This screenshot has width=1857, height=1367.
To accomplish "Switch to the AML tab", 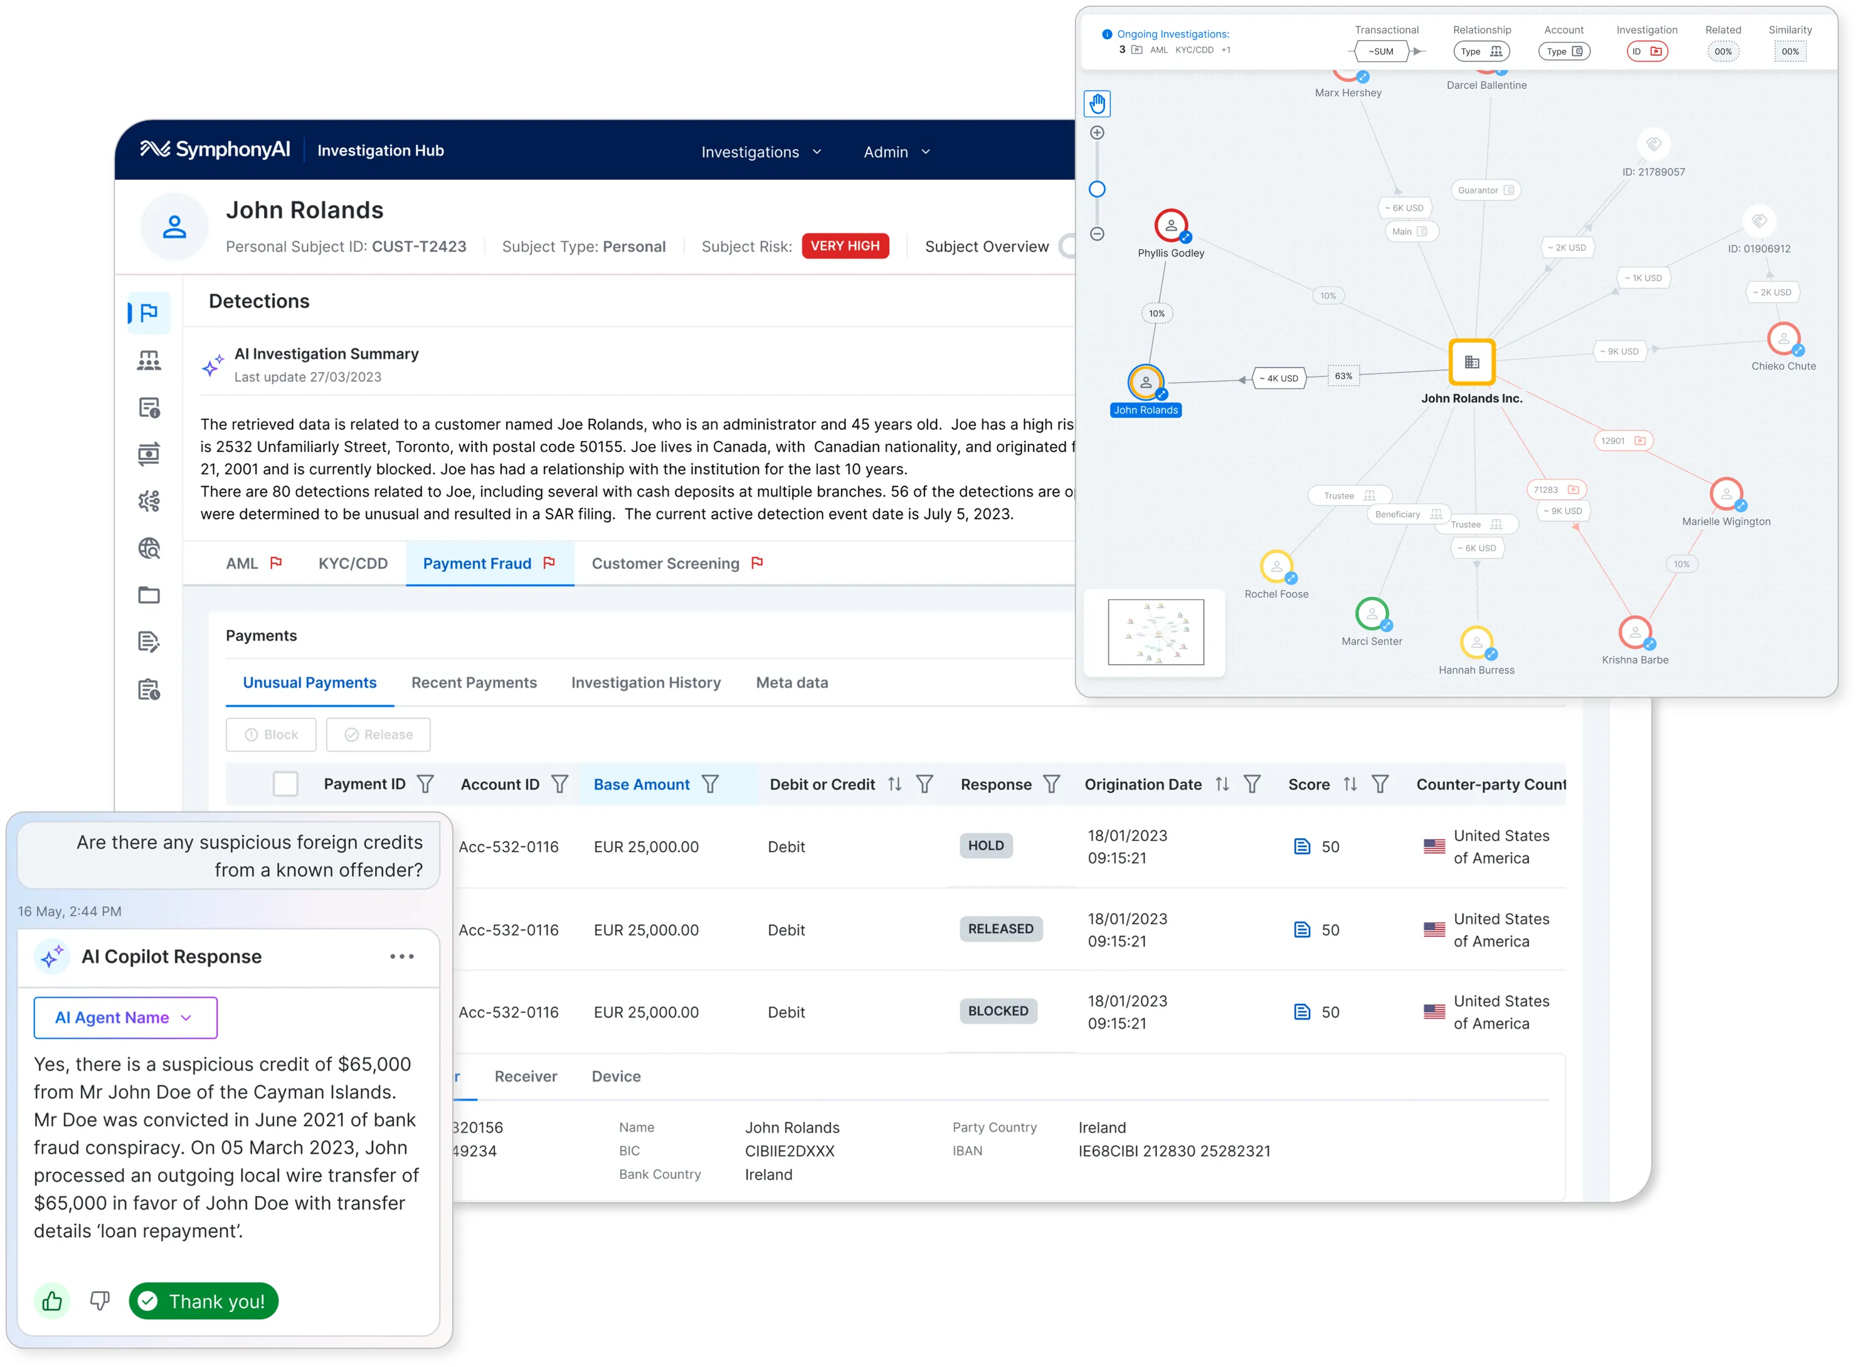I will (x=253, y=562).
